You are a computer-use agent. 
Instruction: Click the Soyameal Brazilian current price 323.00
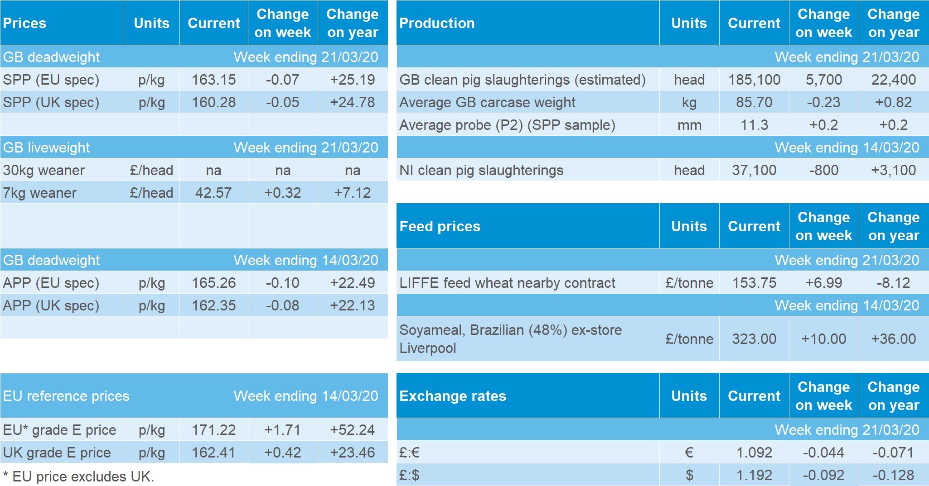tap(754, 339)
